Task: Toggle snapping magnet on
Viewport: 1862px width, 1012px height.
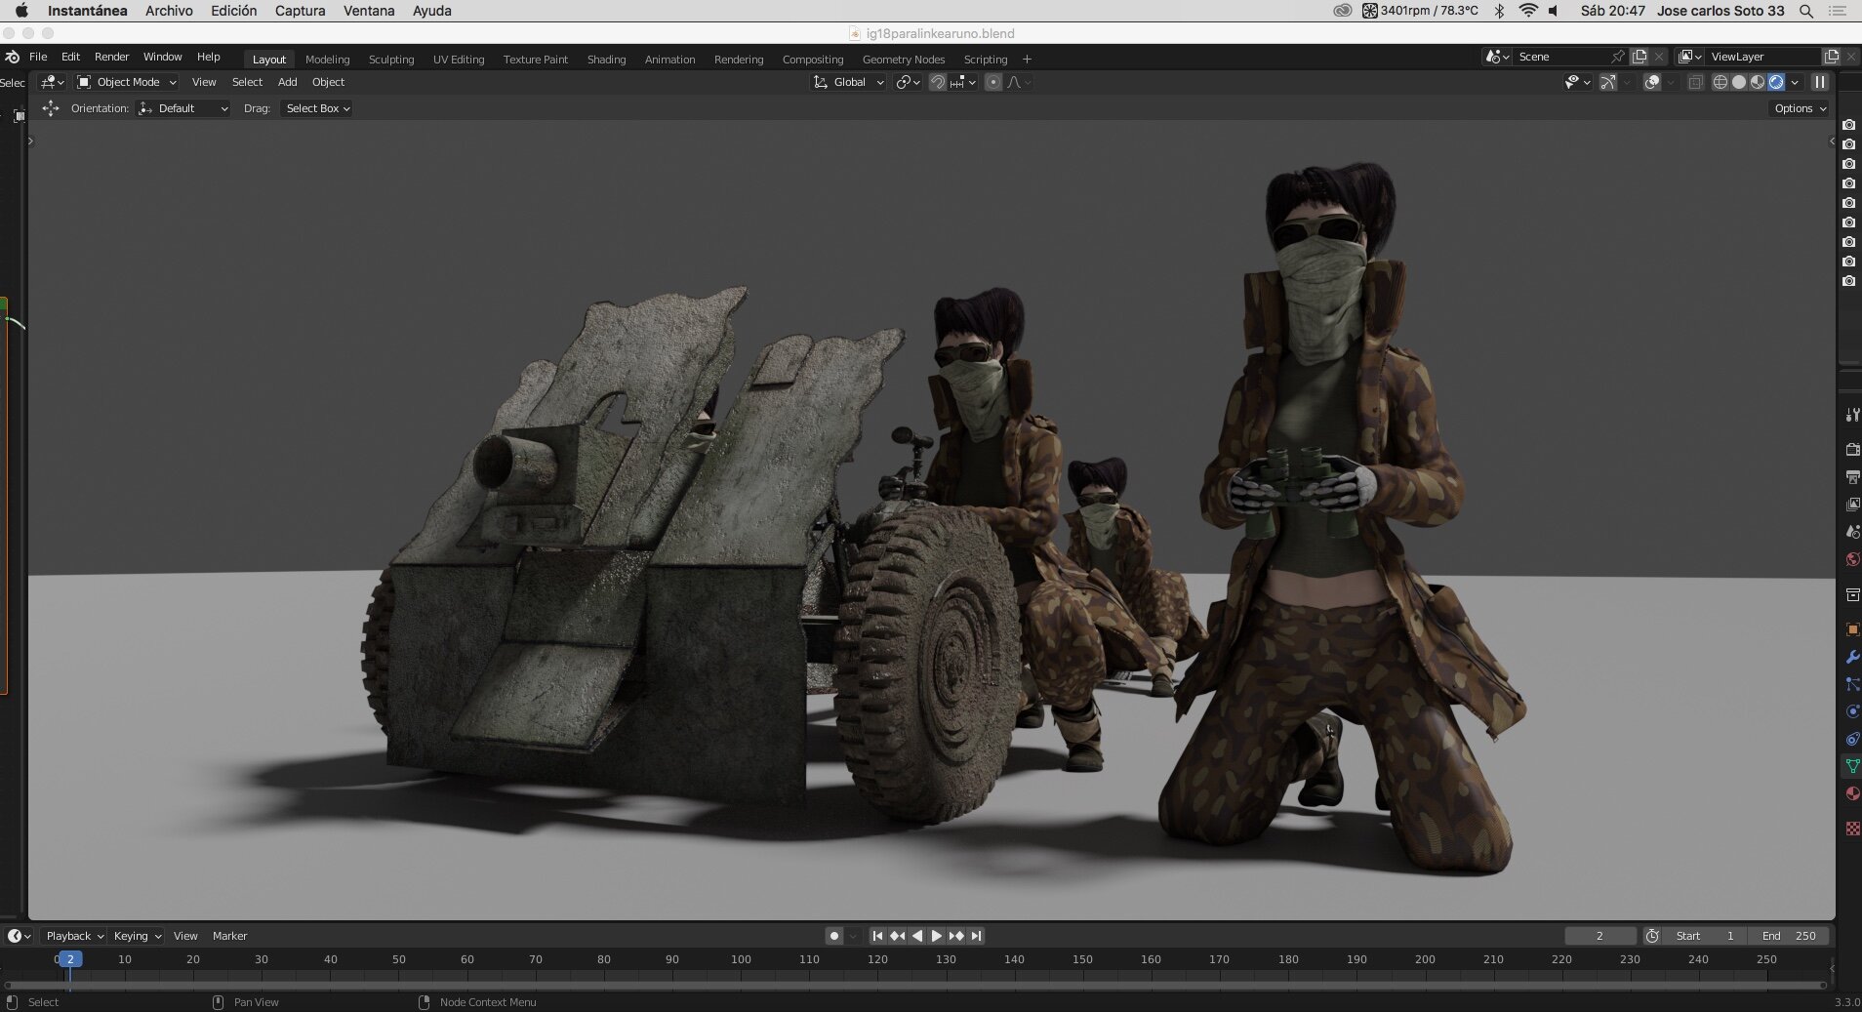Action: (937, 82)
